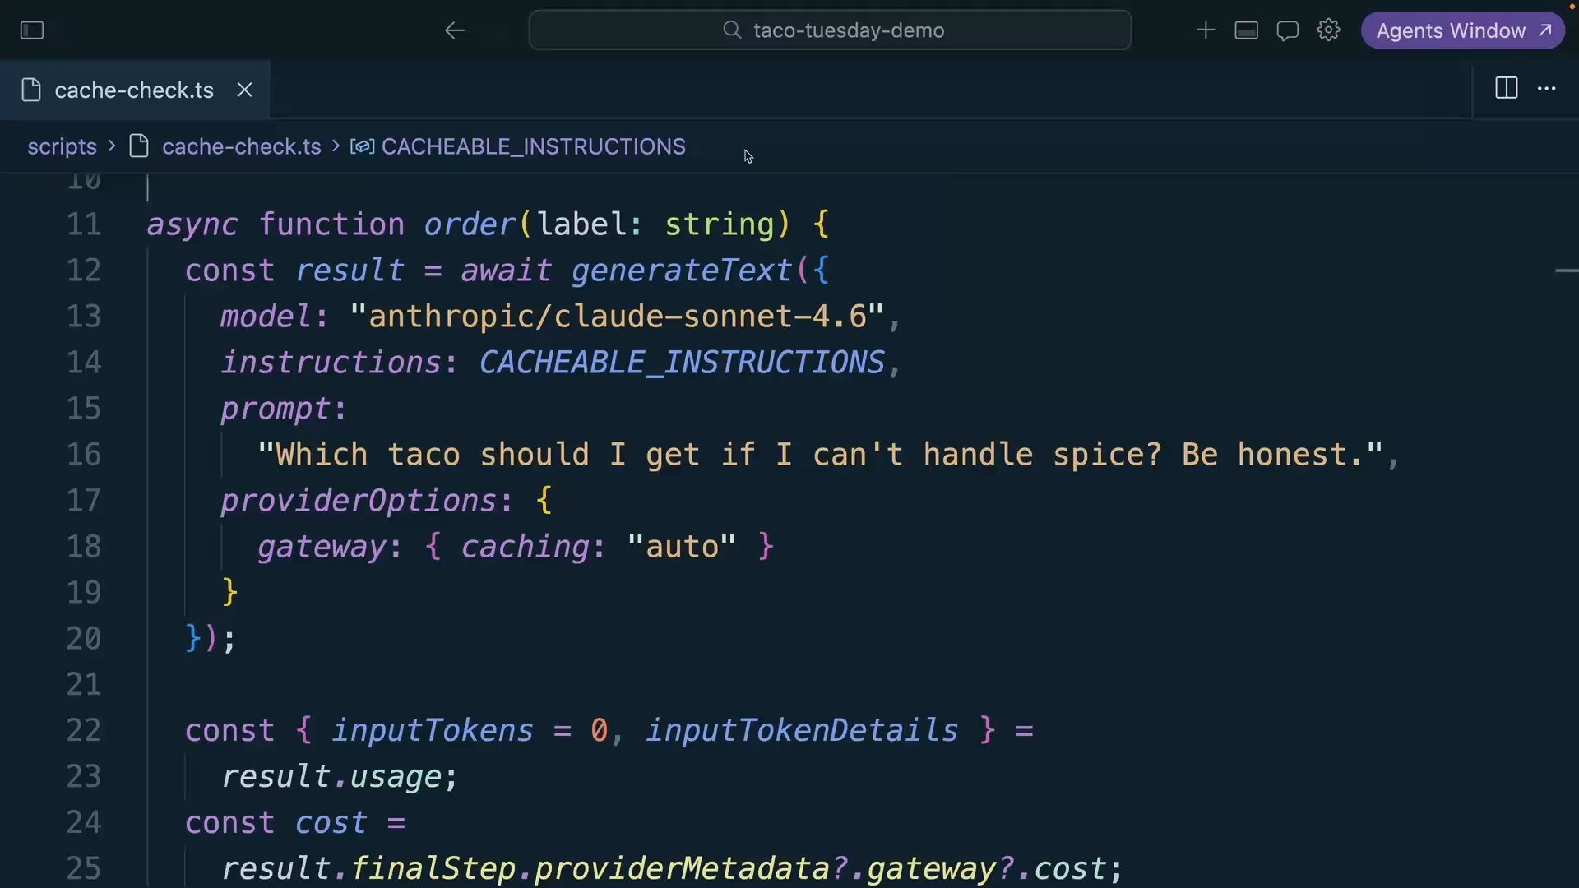Click the "Which taco should I get" string
This screenshot has height=888, width=1579.
click(821, 454)
